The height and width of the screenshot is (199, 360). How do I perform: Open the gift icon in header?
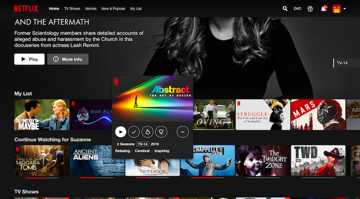click(310, 8)
